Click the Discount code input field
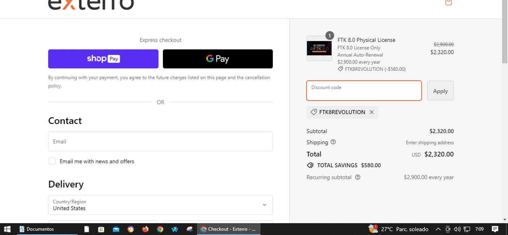The height and width of the screenshot is (235, 508). [x=364, y=91]
